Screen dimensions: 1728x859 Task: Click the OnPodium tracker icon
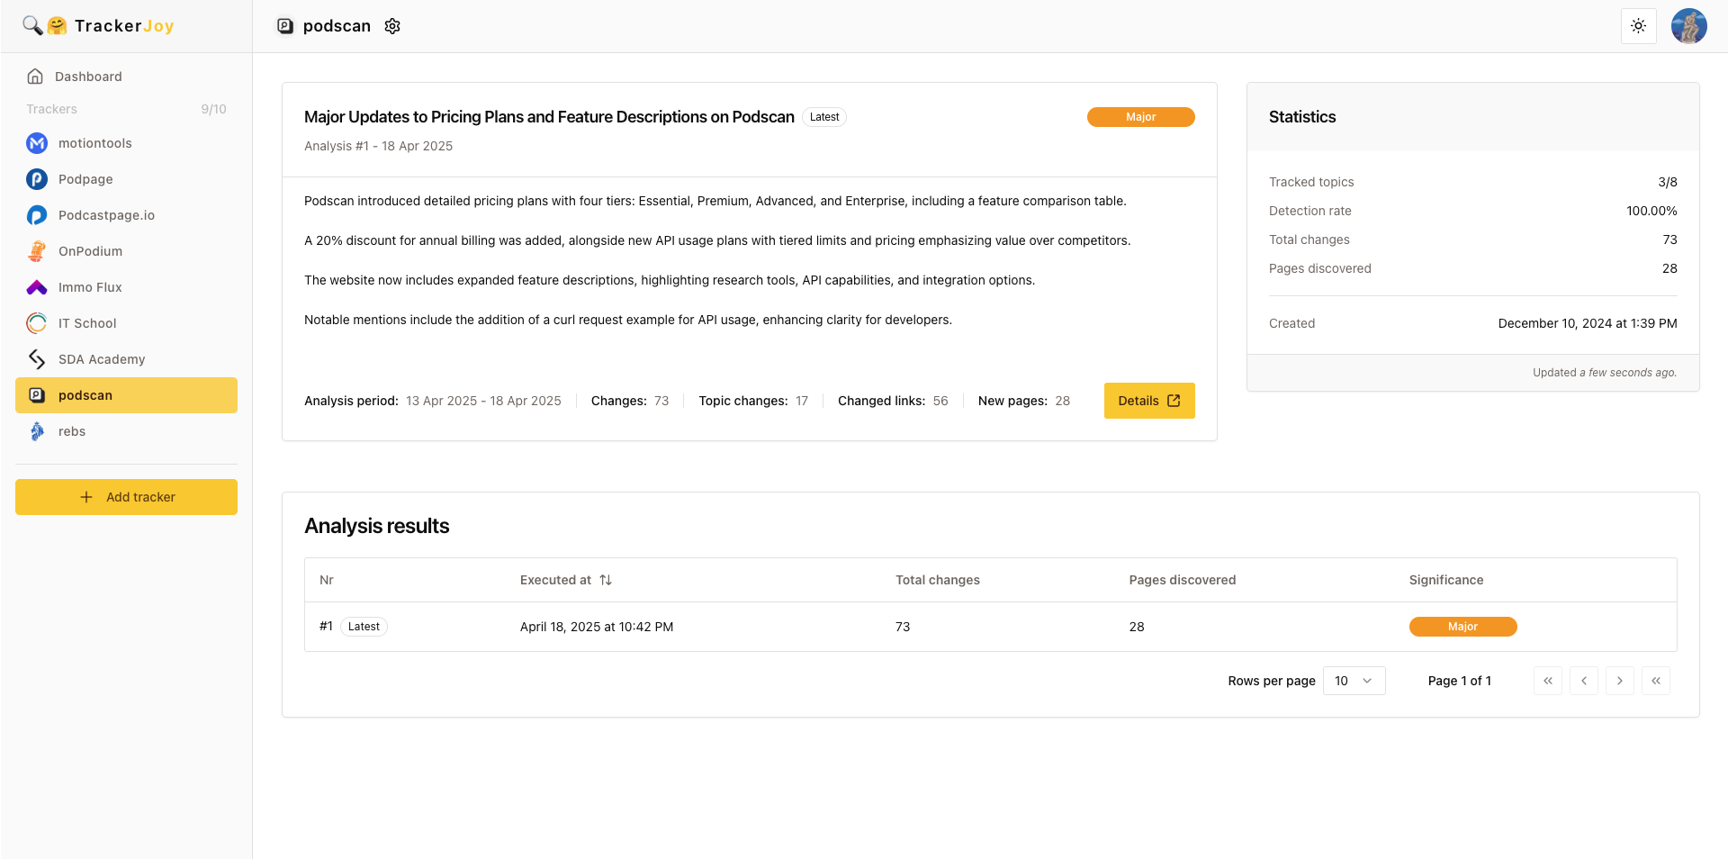click(37, 251)
